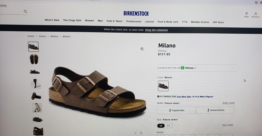
Task: Open the Women navigation menu
Action: (x=89, y=21)
